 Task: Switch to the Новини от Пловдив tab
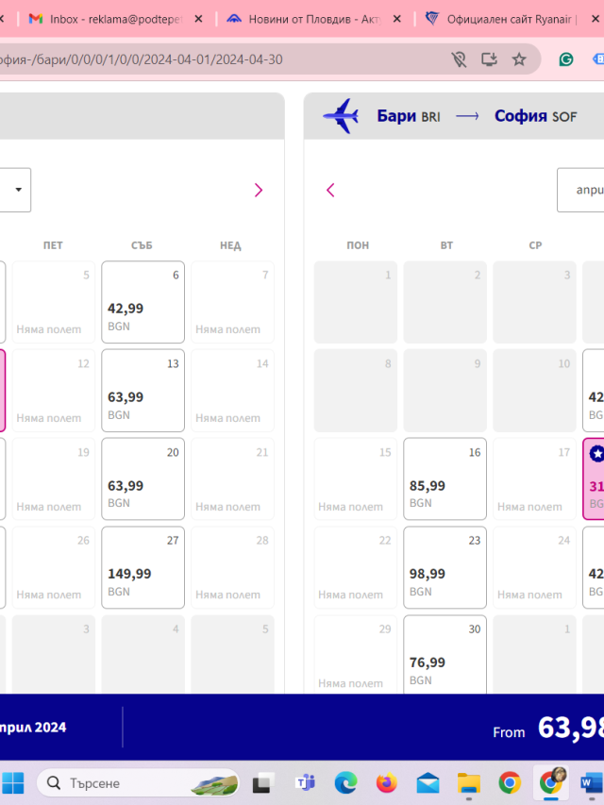(x=305, y=20)
